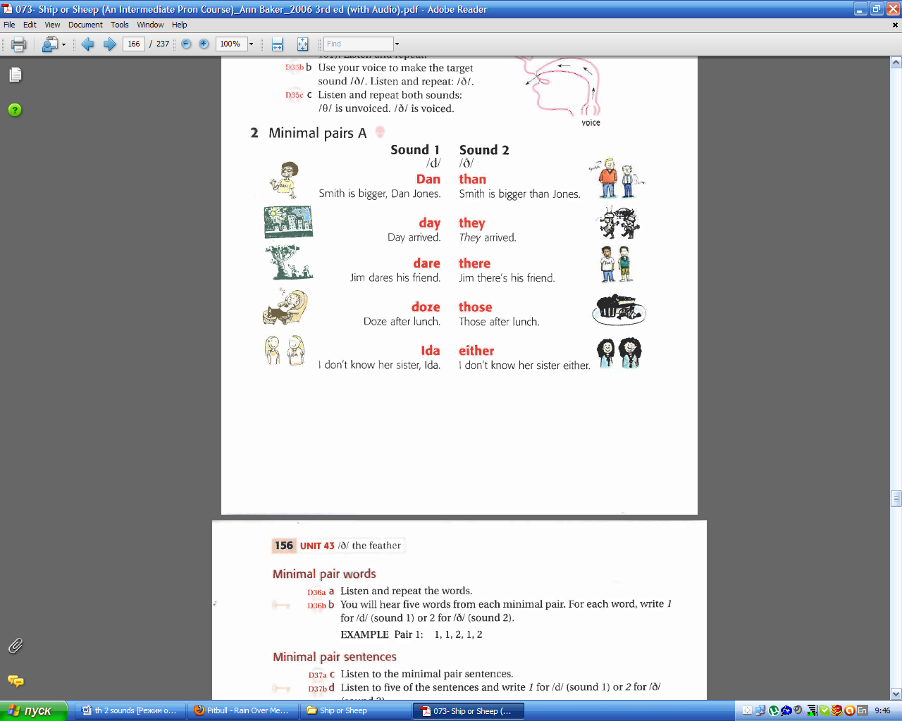Open the Attachments paperclip panel icon
902x721 pixels.
[16, 646]
